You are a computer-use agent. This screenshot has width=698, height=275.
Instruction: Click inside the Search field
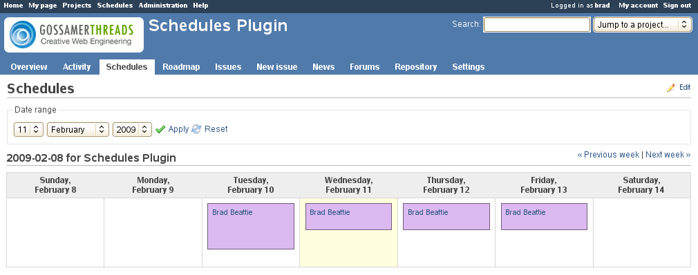(537, 24)
